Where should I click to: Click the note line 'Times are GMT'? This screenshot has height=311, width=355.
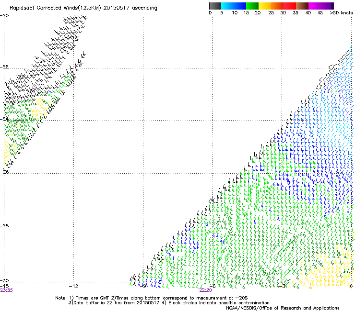click(x=89, y=298)
